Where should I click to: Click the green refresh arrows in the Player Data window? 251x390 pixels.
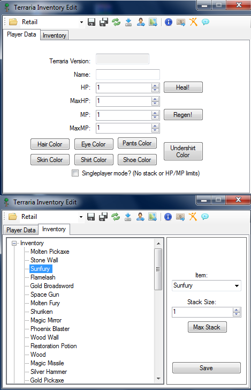116,22
